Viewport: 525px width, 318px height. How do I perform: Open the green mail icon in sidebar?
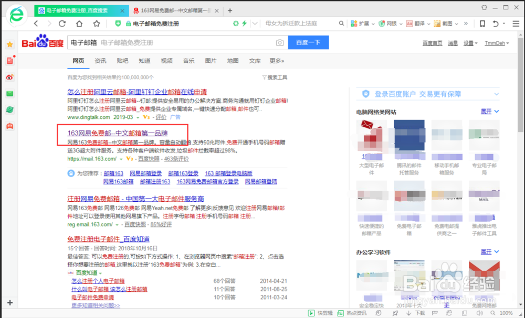10,94
